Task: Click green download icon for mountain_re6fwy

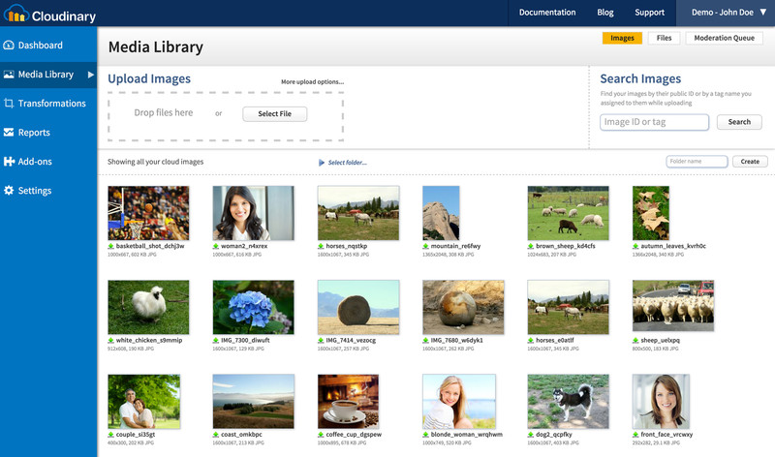Action: [x=425, y=246]
